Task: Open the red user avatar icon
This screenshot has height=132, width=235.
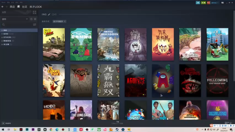Action: tap(209, 3)
